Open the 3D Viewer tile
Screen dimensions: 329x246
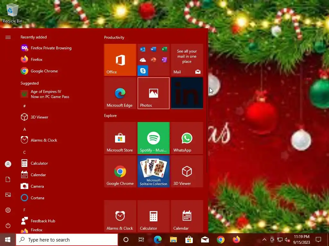(x=187, y=171)
